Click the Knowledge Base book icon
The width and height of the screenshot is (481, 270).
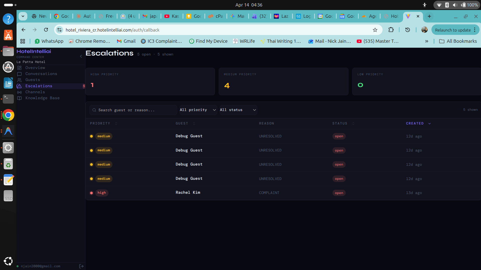point(19,98)
